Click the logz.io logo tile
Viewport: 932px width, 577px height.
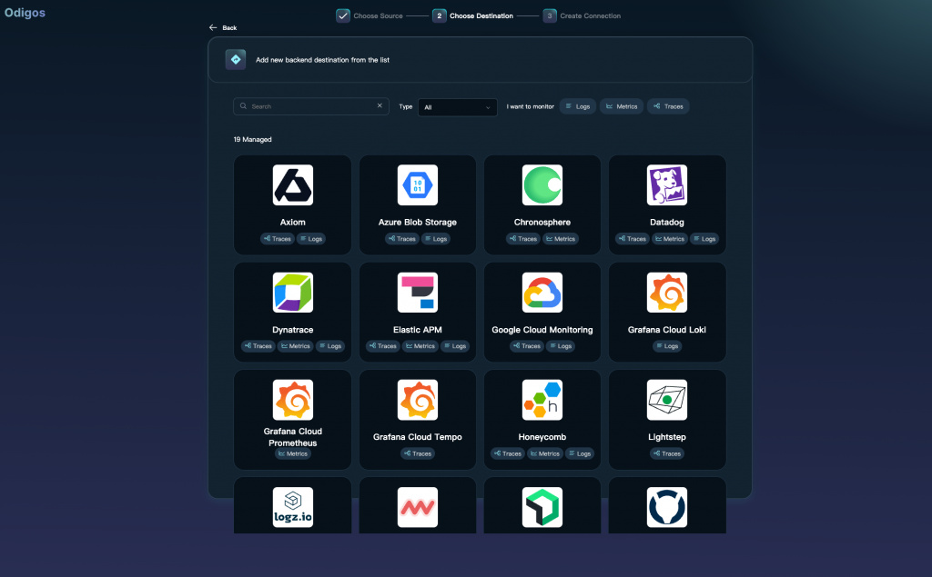(x=292, y=508)
